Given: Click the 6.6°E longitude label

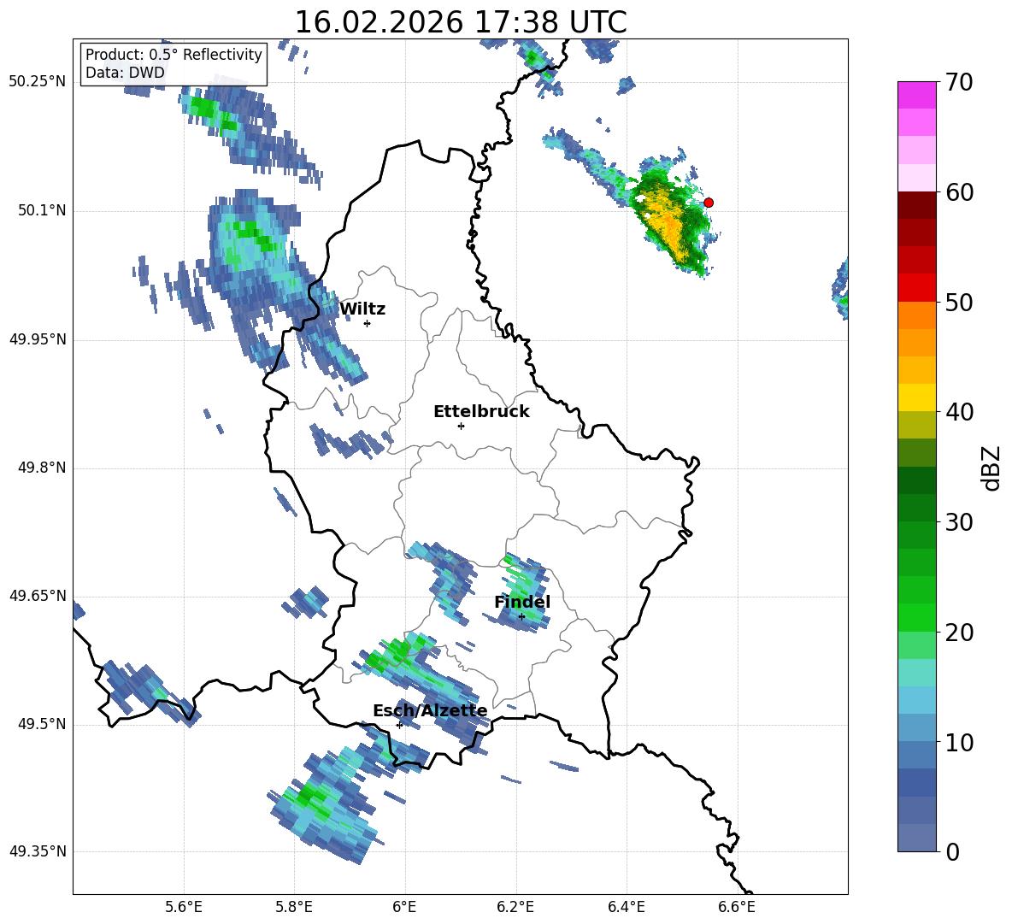Looking at the screenshot, I should click(737, 907).
